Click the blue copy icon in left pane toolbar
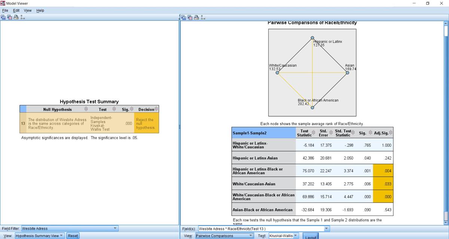 4,17
